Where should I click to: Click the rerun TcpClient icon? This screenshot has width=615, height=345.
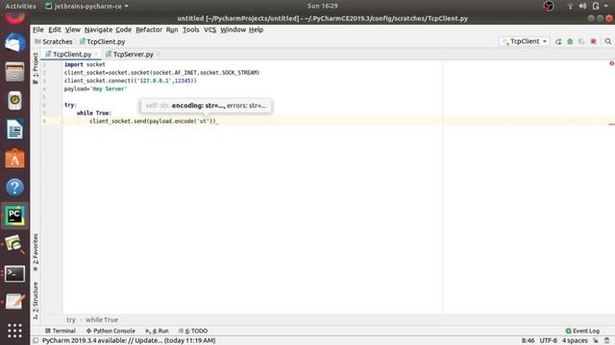point(558,41)
